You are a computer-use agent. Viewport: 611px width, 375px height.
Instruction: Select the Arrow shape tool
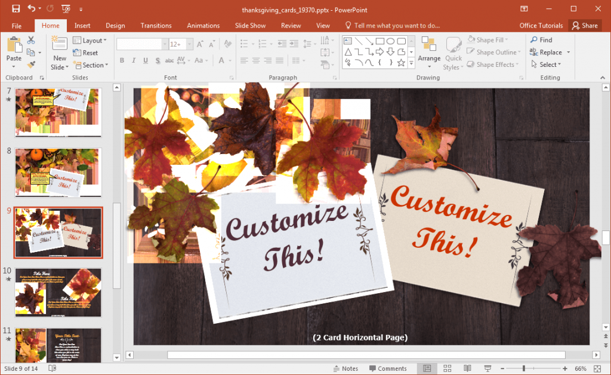pyautogui.click(x=369, y=41)
